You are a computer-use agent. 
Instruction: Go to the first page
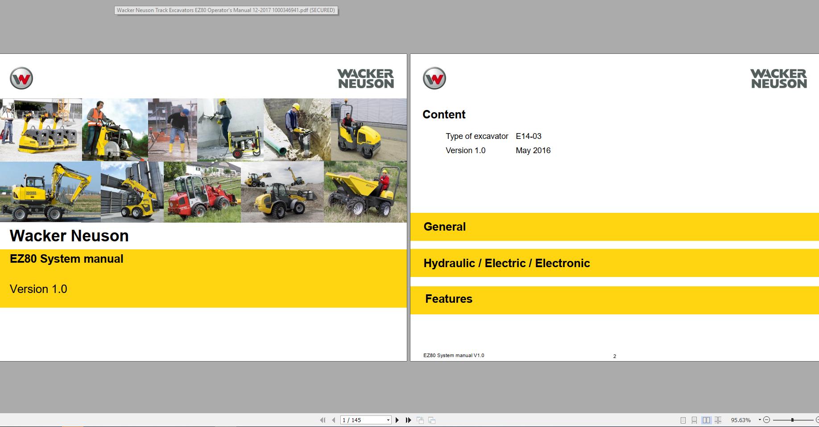click(323, 420)
